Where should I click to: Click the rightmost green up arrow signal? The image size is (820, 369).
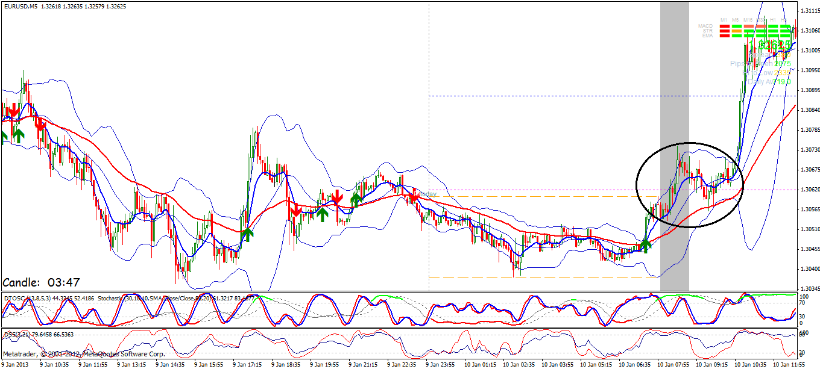click(646, 244)
